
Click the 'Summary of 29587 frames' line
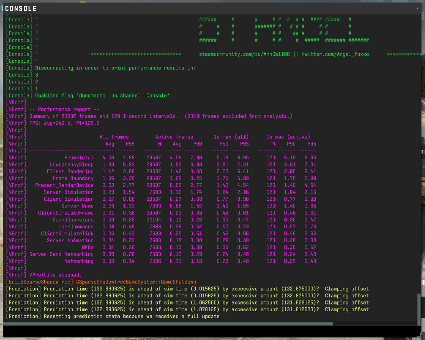click(149, 116)
